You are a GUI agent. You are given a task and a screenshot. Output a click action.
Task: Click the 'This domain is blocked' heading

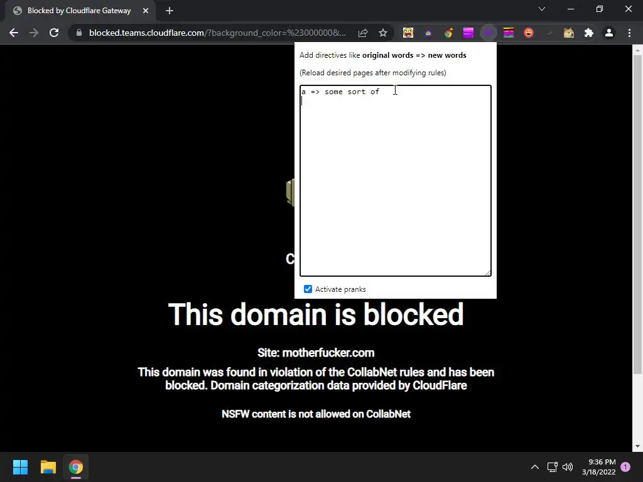(x=316, y=314)
